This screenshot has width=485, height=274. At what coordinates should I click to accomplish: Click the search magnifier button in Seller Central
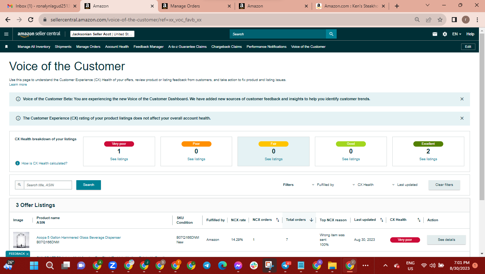[x=331, y=34]
